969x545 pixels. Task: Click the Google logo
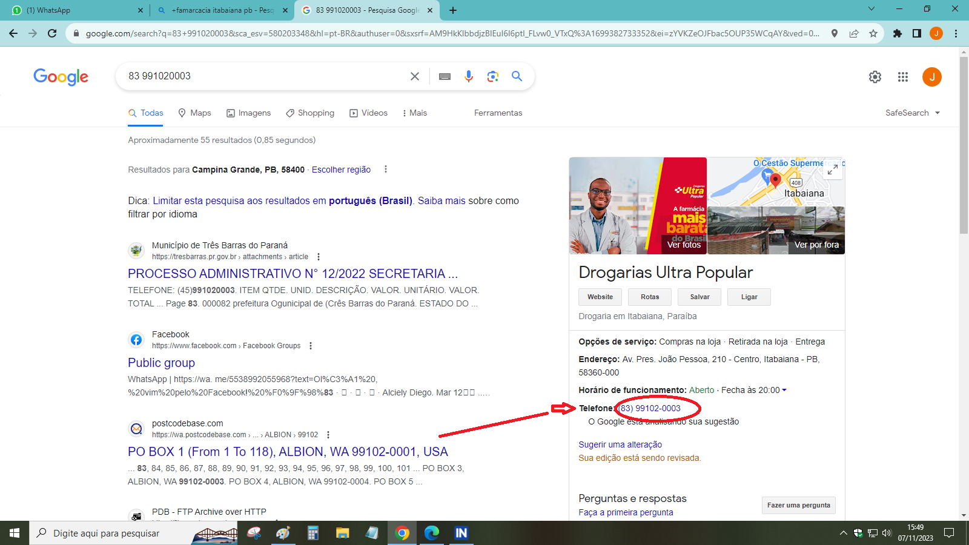61,77
